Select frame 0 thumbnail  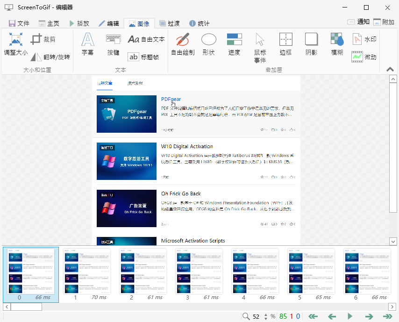coord(31,275)
